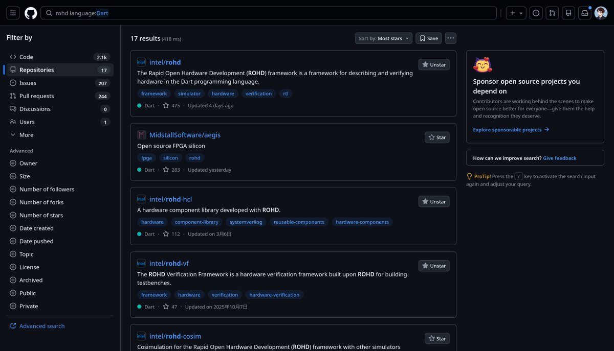The width and height of the screenshot is (614, 351).
Task: Click the Intel avatar beside intel/rohd-hcl
Action: pyautogui.click(x=141, y=199)
